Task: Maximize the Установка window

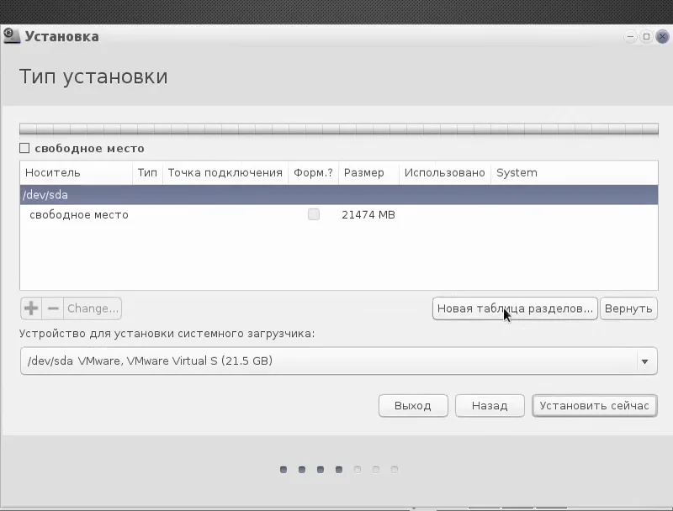Action: click(x=646, y=36)
